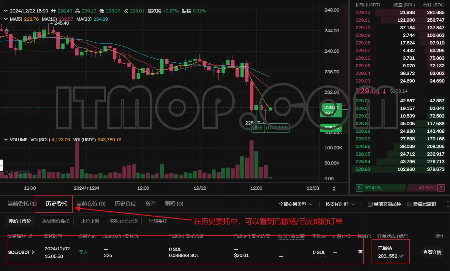Select the 止盈止损 order filter button
Screen dimensions: 450x271
(x=90, y=221)
